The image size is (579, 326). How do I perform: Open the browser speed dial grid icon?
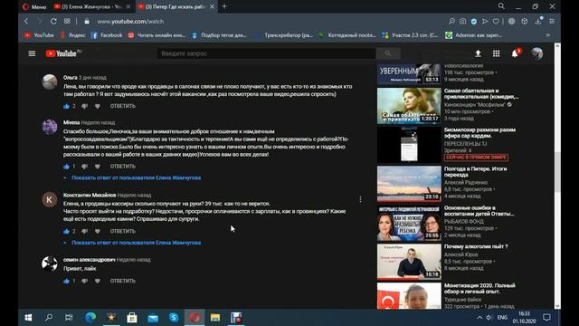coord(67,22)
